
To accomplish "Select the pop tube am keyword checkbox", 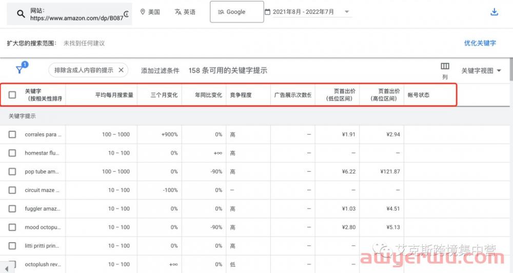I will [12, 172].
